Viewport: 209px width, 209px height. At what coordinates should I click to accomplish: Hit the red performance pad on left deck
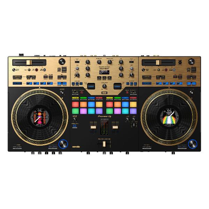point(76,104)
